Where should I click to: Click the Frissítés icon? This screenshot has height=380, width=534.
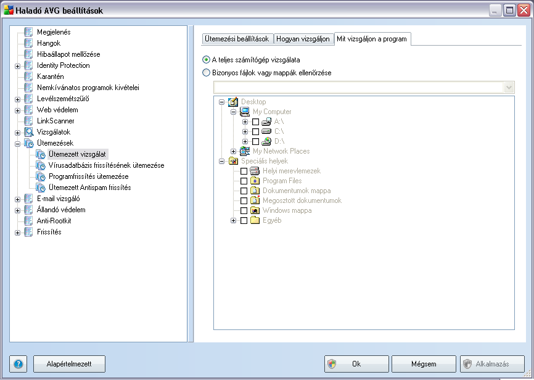click(x=28, y=232)
